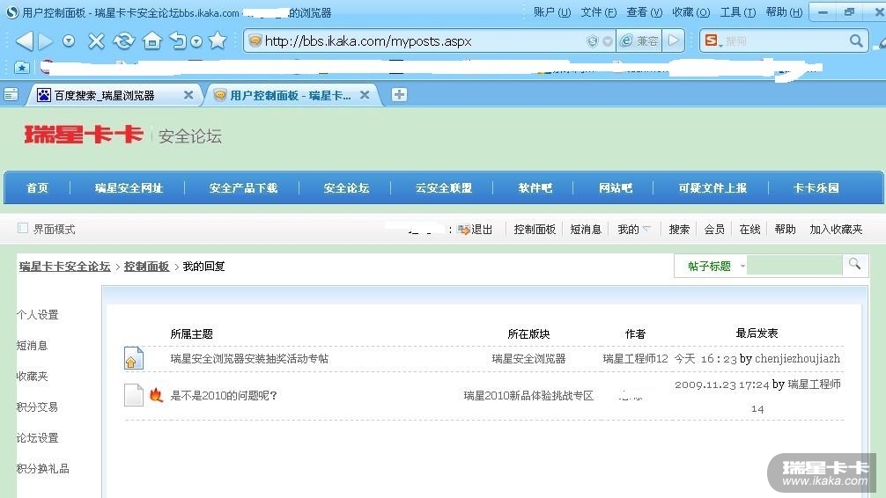The height and width of the screenshot is (498, 886).
Task: Open 软件吧 nav item
Action: click(x=535, y=188)
